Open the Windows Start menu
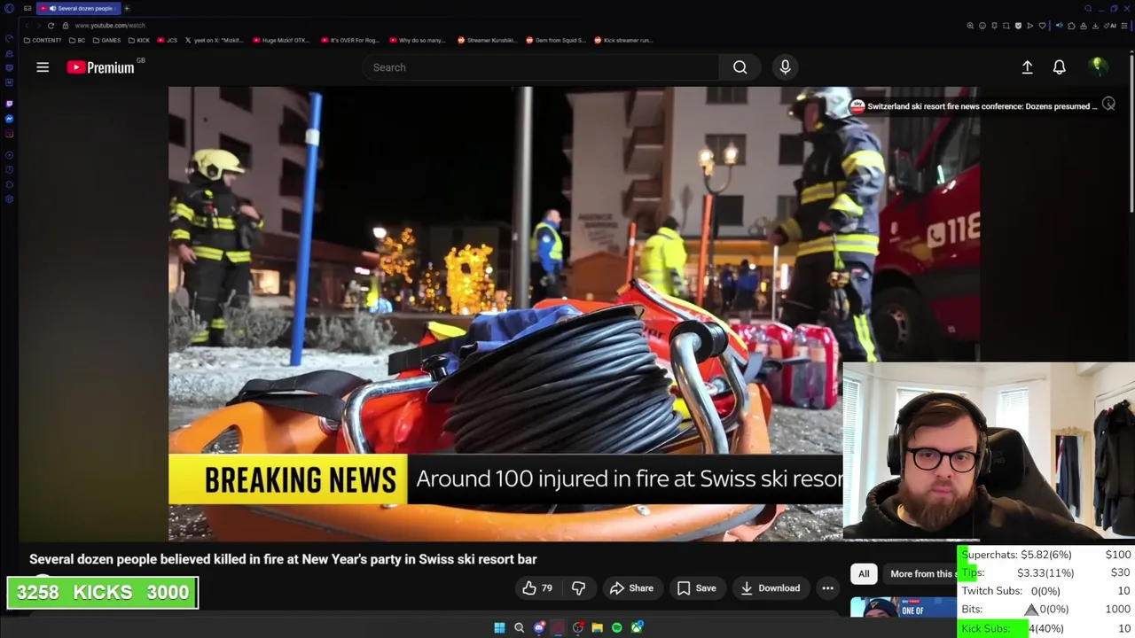This screenshot has height=638, width=1135. pos(499,627)
